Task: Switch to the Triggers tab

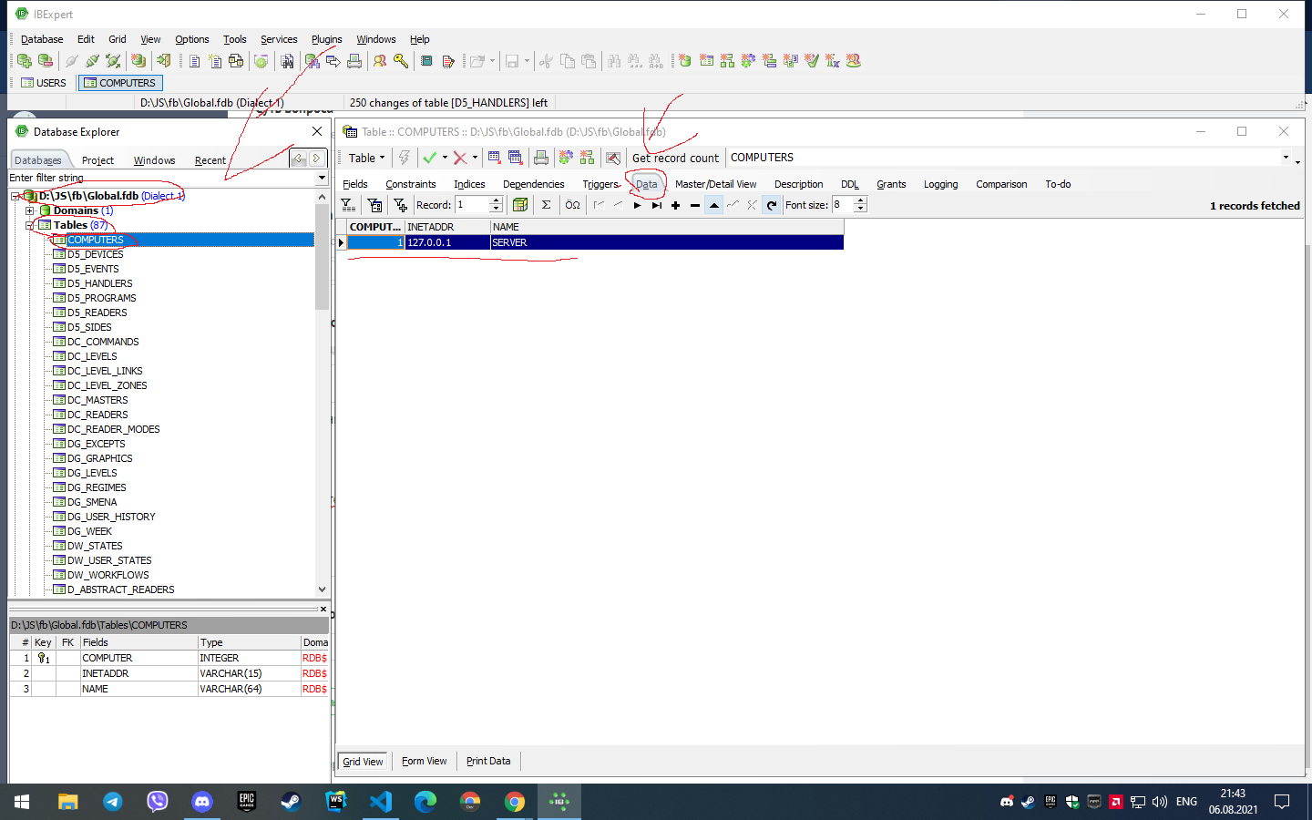Action: (x=600, y=184)
